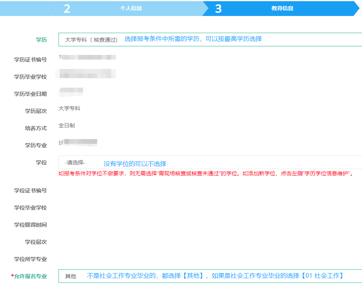Viewport: 362px width, 284px height.
Task: Click the 学位所学专业 field label
Action: pos(30,259)
